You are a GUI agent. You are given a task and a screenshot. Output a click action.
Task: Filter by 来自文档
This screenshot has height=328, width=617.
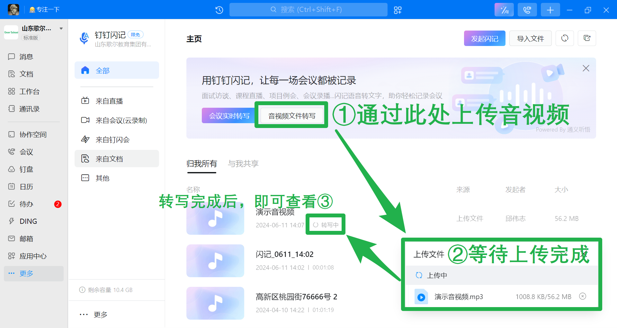117,159
